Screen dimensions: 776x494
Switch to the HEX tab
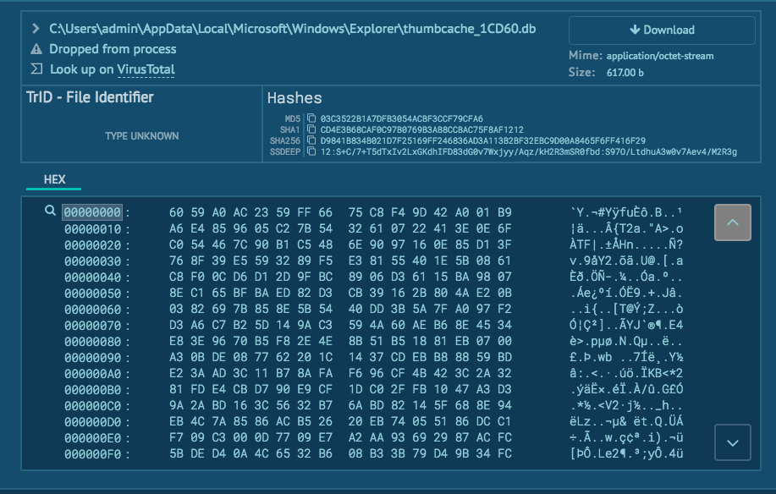click(55, 179)
